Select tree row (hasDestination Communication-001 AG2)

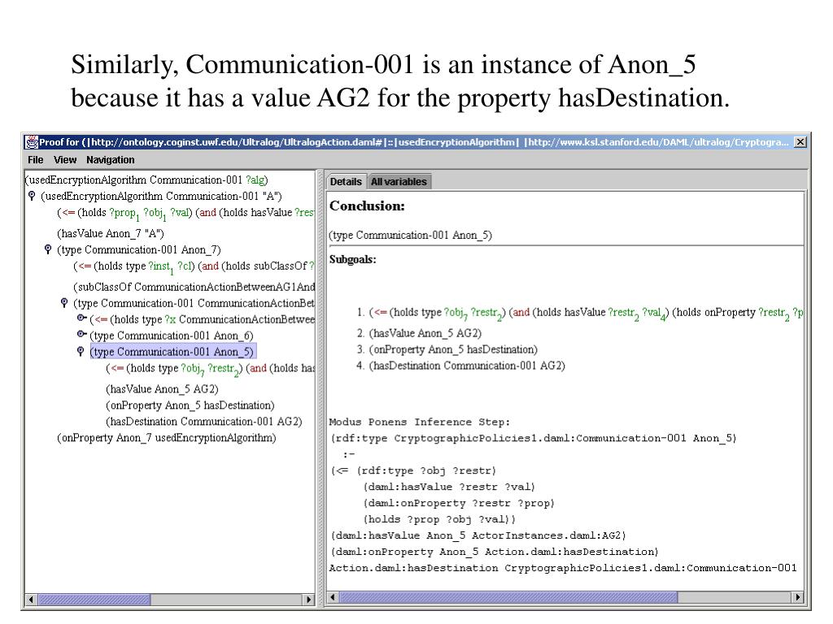204,422
